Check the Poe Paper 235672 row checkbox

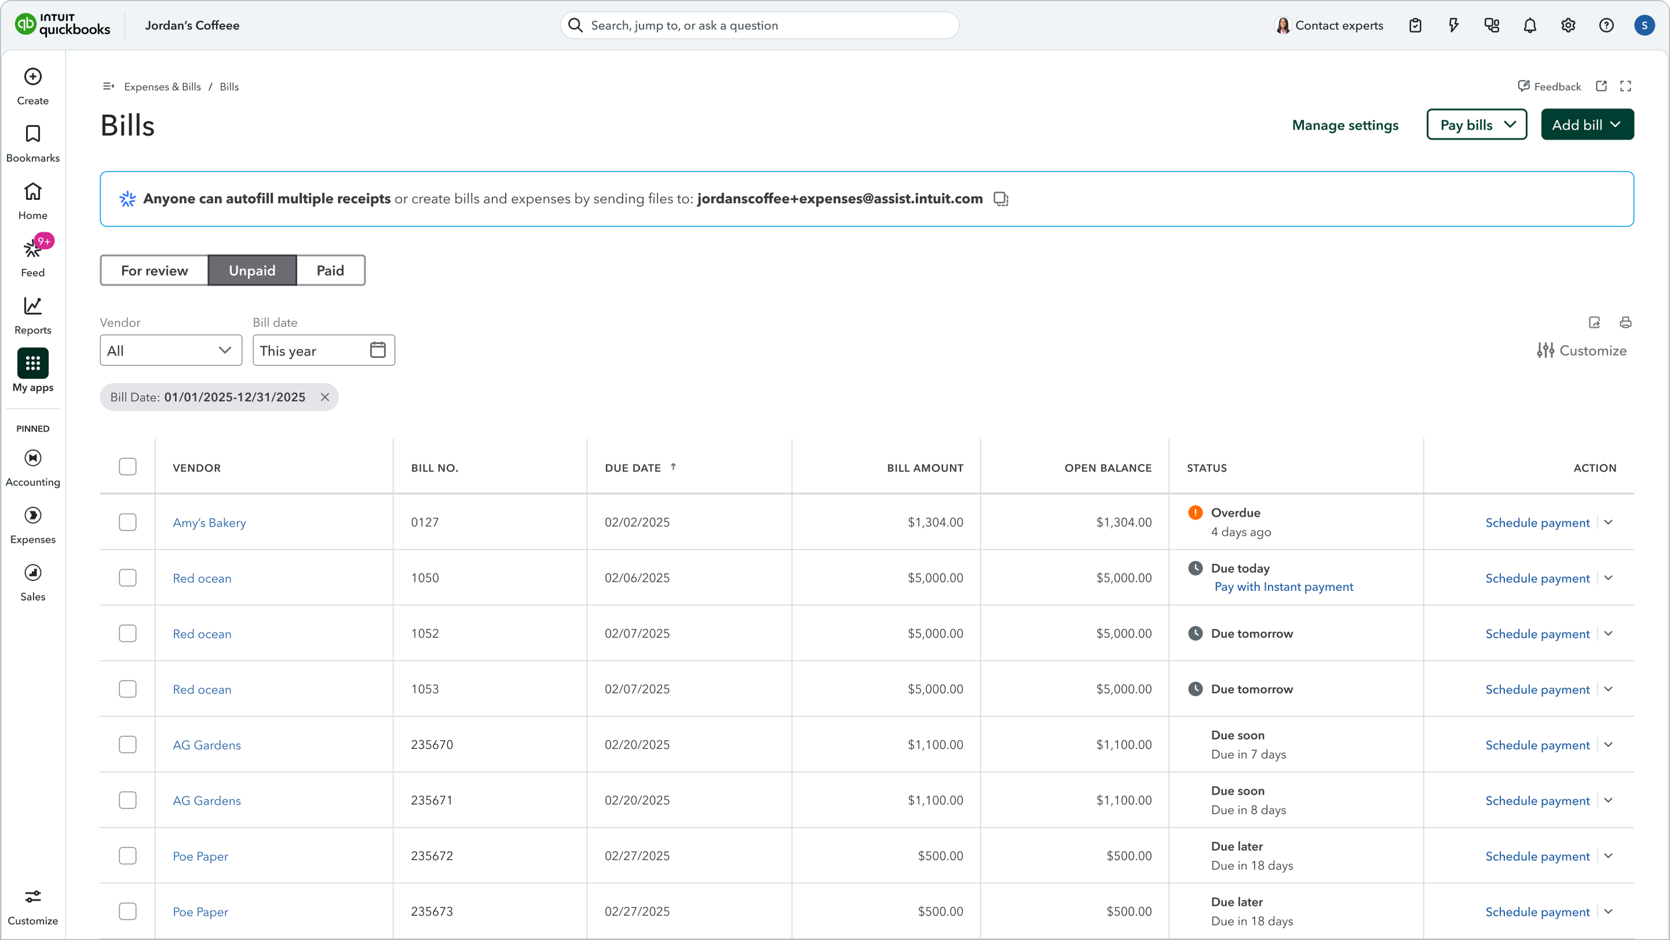click(x=127, y=855)
